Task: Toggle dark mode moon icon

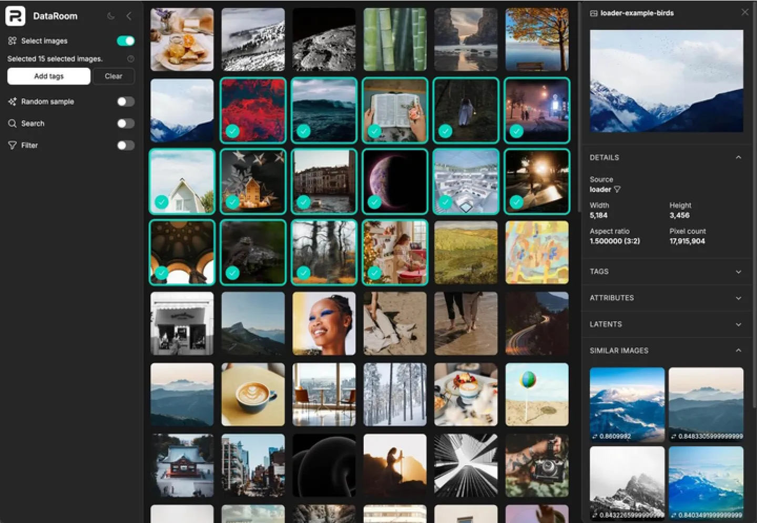Action: coord(111,16)
